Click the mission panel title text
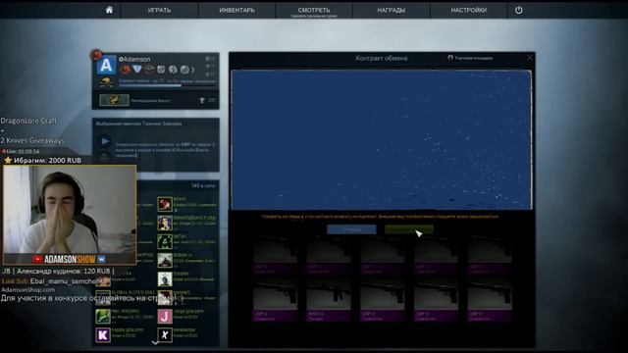This screenshot has width=628, height=353. [x=138, y=124]
